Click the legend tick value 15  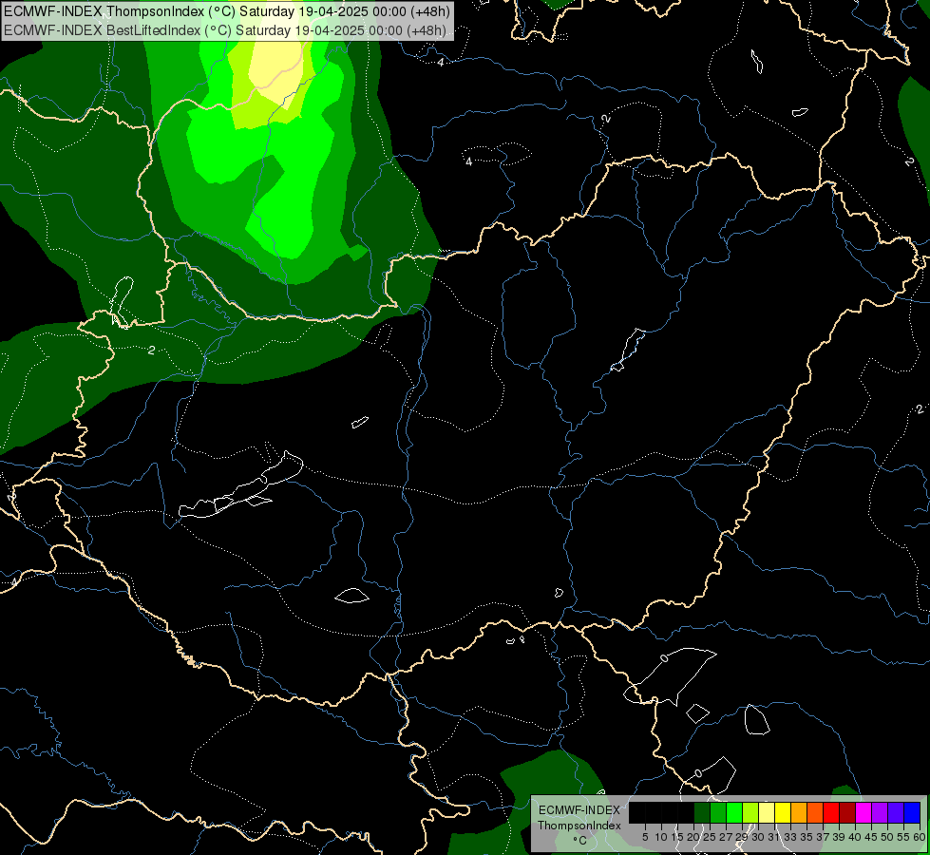[x=677, y=837]
